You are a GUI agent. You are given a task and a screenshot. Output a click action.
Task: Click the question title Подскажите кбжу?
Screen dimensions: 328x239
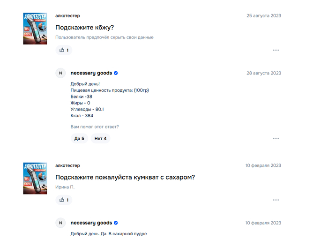click(x=85, y=27)
